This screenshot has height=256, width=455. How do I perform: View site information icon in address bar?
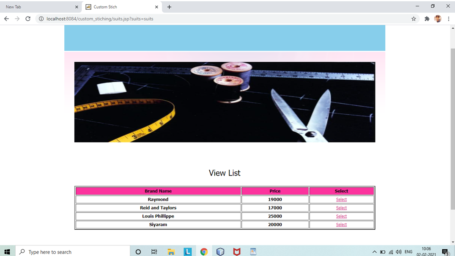click(41, 19)
